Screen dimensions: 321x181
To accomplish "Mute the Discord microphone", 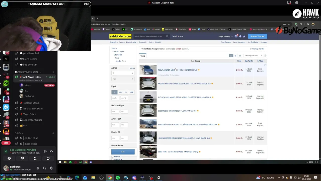I will [38, 168].
